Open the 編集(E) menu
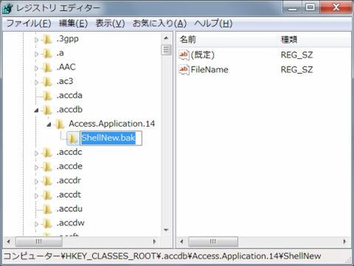This screenshot has width=354, height=266. click(73, 24)
